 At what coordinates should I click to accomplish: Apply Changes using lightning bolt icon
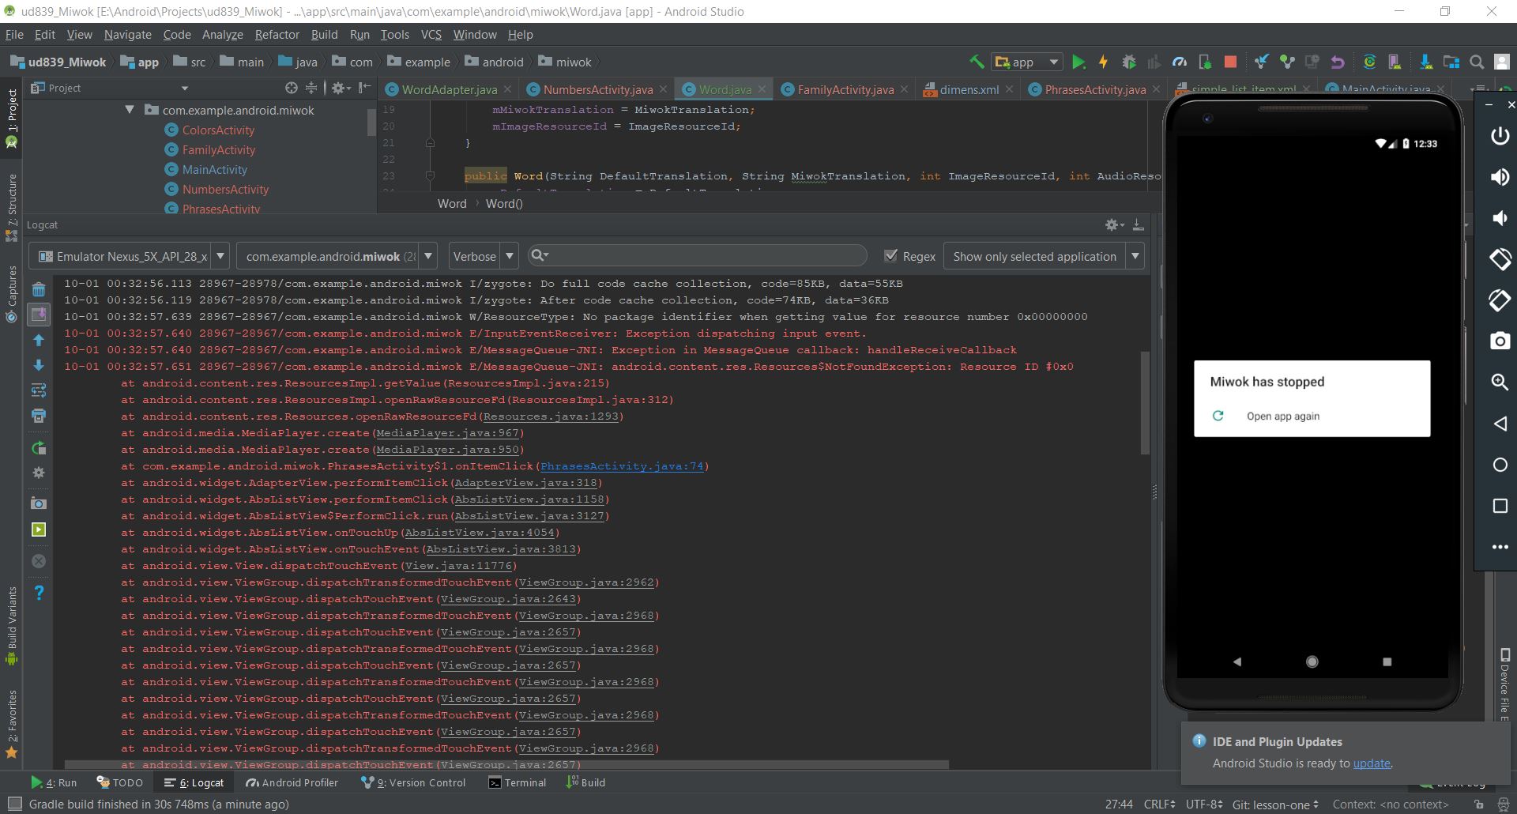tap(1104, 62)
